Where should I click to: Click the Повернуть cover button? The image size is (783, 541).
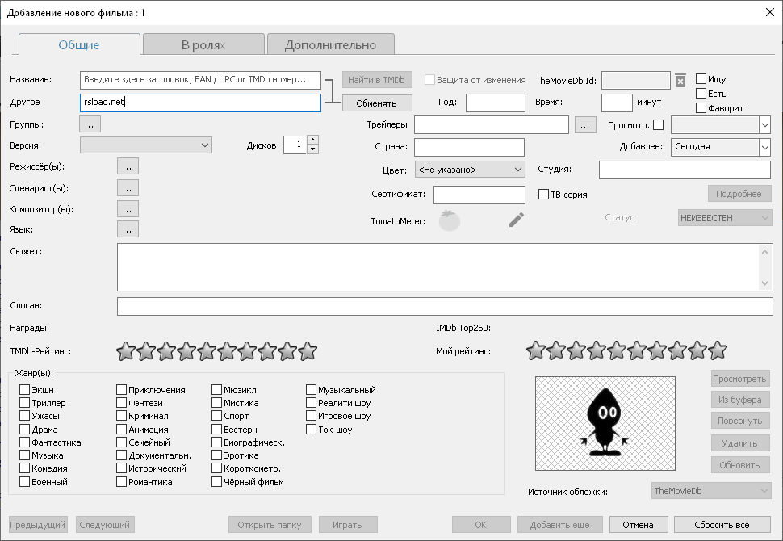click(x=740, y=421)
